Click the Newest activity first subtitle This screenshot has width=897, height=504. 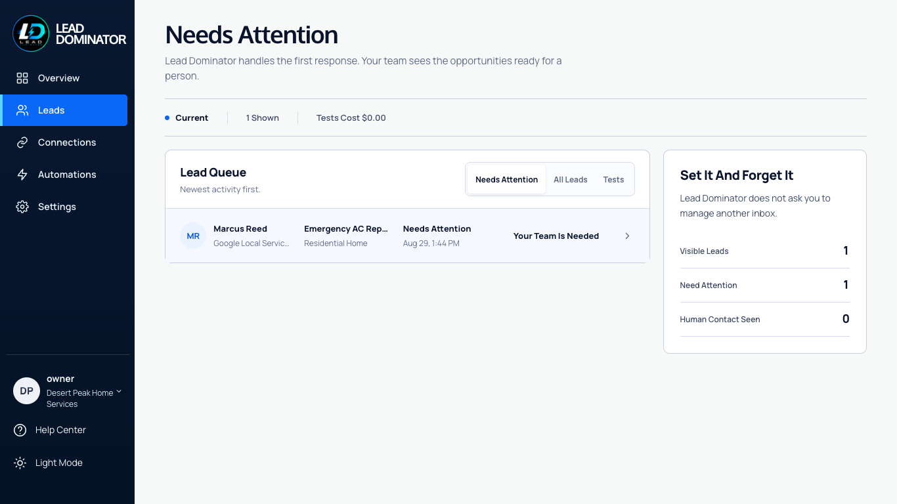pyautogui.click(x=220, y=190)
